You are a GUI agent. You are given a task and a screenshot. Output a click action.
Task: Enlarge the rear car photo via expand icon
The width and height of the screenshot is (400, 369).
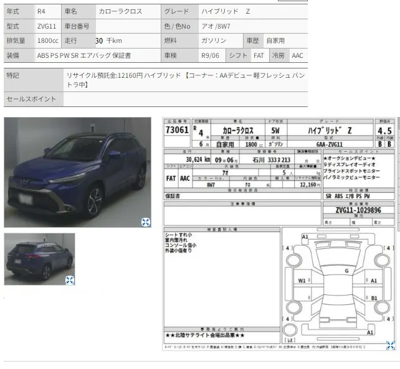tap(70, 280)
